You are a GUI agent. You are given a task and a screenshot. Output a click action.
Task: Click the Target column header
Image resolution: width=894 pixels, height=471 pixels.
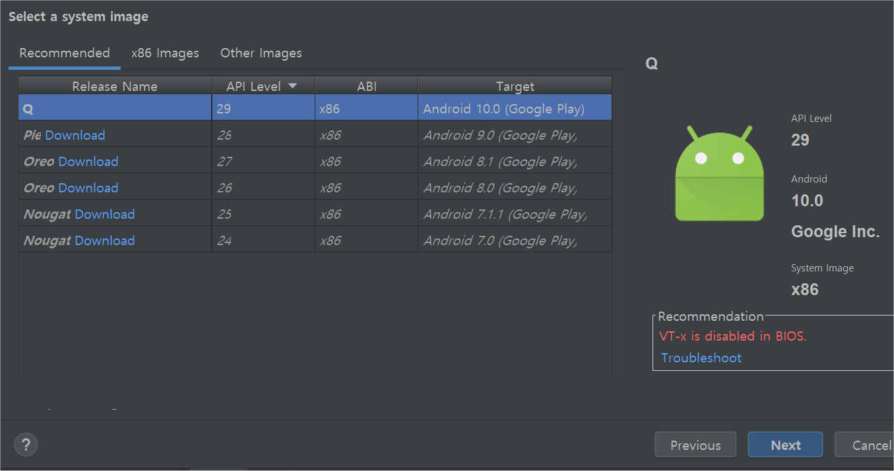(x=515, y=86)
